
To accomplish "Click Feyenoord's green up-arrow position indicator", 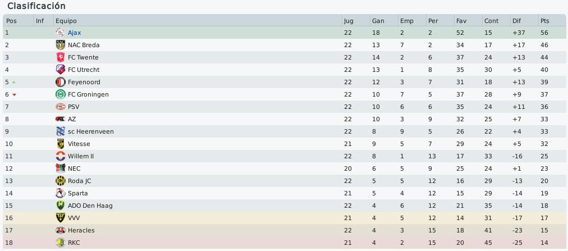I will [14, 82].
